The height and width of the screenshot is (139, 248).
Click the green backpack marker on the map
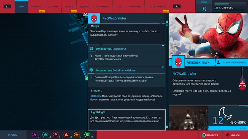tap(87, 78)
